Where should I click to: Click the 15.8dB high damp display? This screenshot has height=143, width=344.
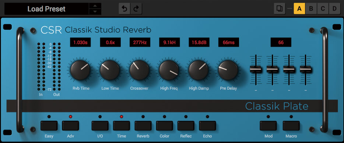pos(199,42)
